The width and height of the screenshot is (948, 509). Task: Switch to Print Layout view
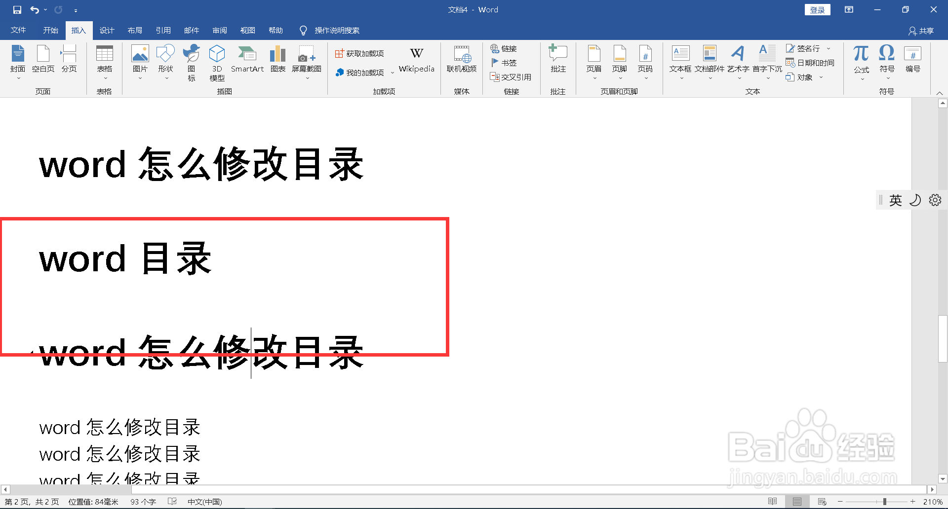tap(797, 502)
